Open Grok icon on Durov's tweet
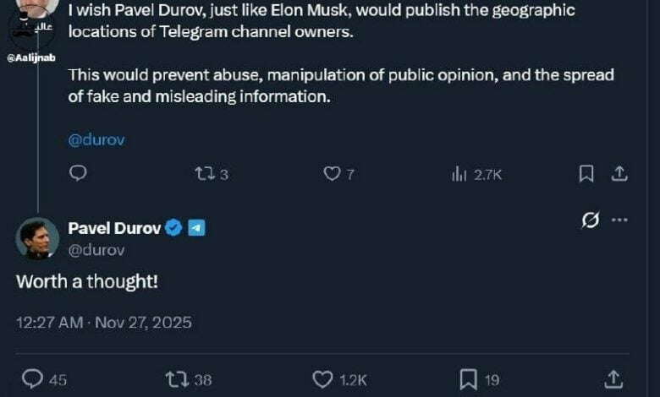 (x=591, y=220)
